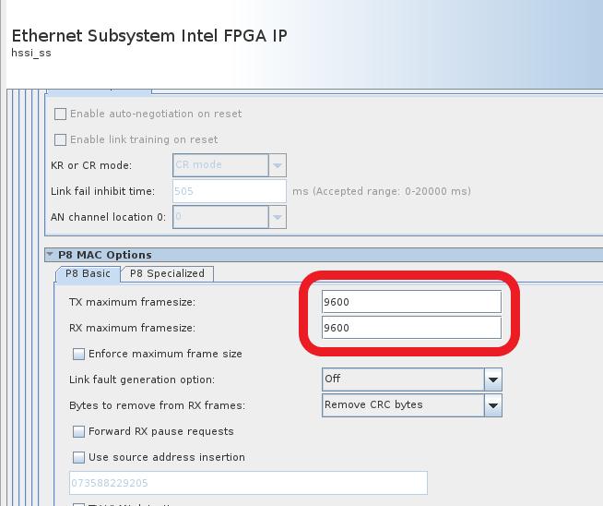Collapse the P8 MAC Options section triangle

(x=50, y=255)
